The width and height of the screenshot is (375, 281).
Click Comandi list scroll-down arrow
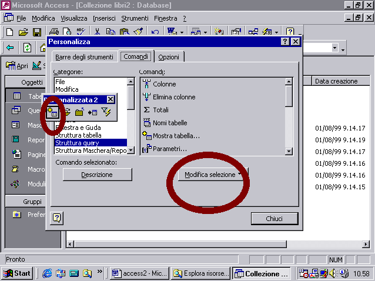(289, 151)
